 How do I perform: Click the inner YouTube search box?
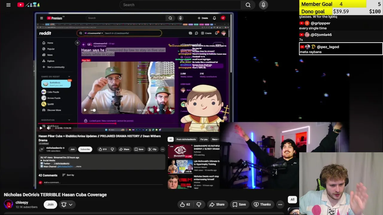(x=126, y=18)
